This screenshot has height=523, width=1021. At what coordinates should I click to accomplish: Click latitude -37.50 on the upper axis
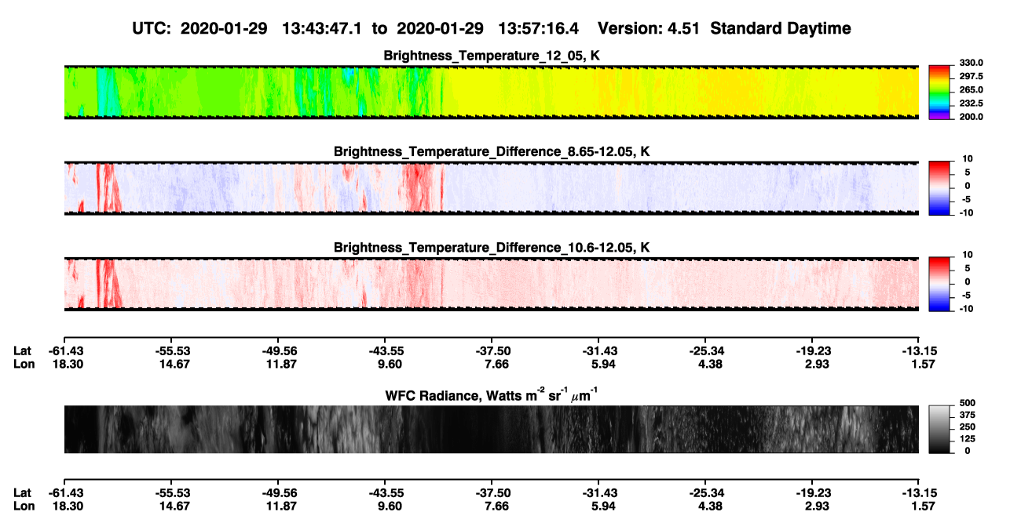click(x=493, y=350)
